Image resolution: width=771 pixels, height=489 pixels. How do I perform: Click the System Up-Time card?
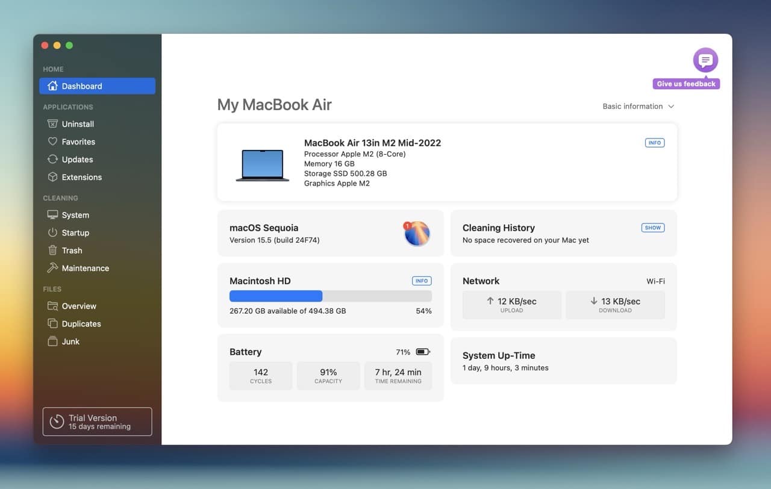pyautogui.click(x=564, y=361)
